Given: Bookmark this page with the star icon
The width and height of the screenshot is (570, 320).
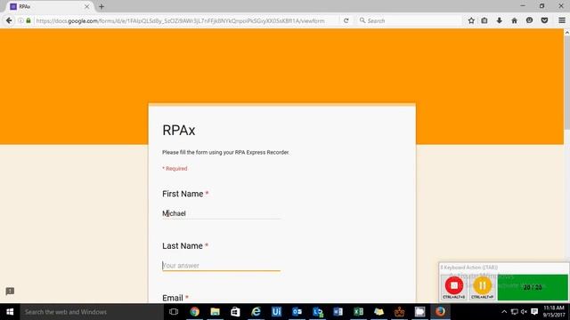Looking at the screenshot, I should (471, 20).
